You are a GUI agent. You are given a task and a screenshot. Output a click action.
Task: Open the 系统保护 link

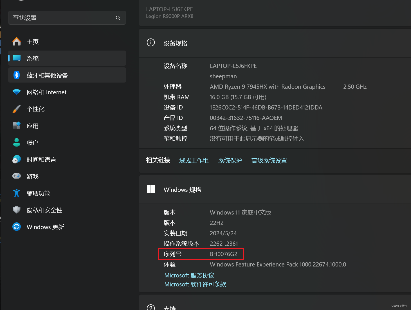pyautogui.click(x=230, y=160)
